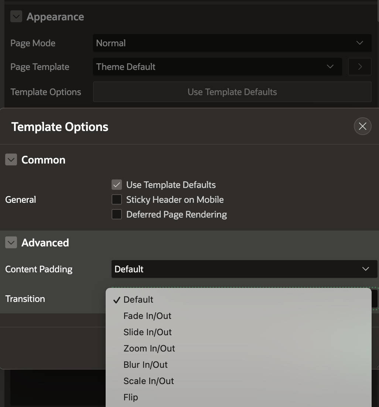Image resolution: width=379 pixels, height=407 pixels.
Task: Go to Page Template arrow button
Action: pyautogui.click(x=359, y=67)
